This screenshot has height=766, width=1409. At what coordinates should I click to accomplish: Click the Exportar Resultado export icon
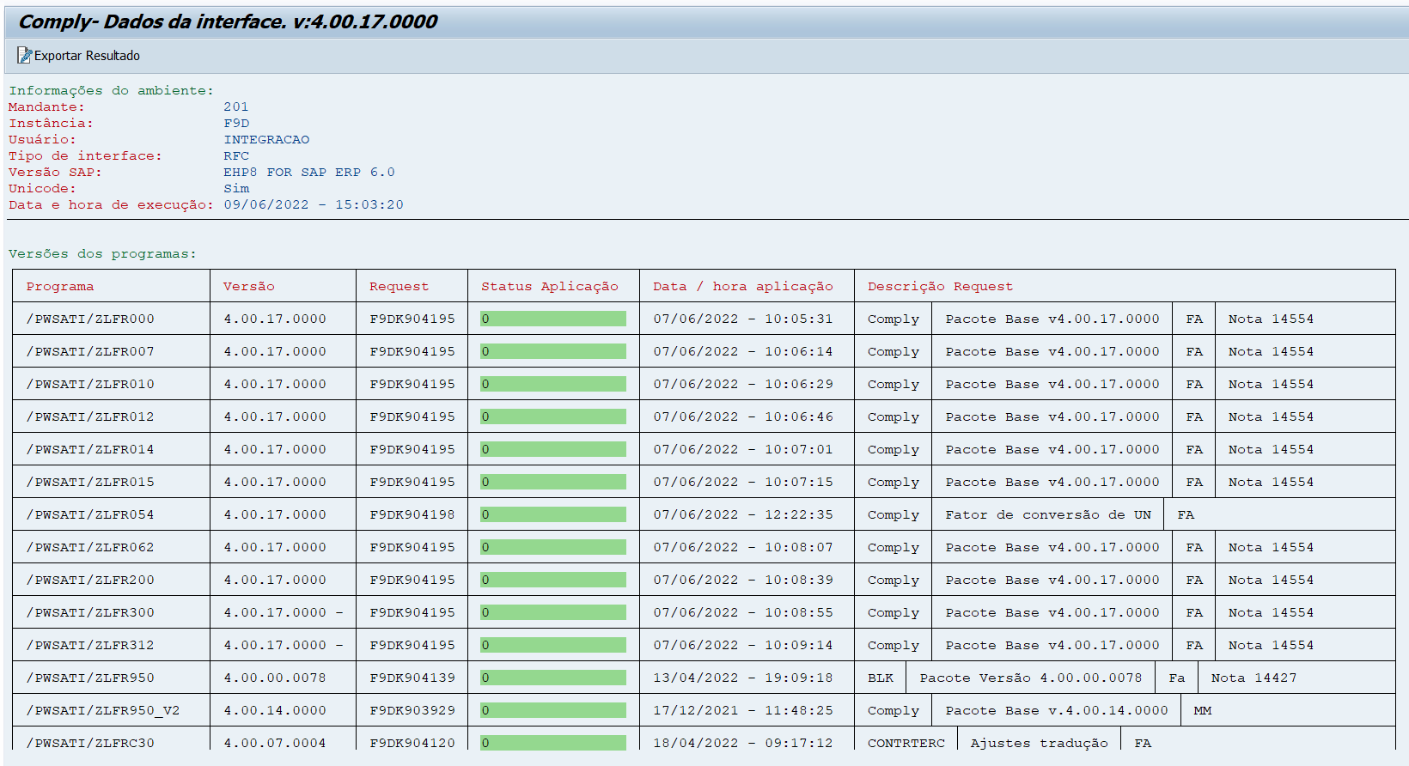tap(24, 56)
